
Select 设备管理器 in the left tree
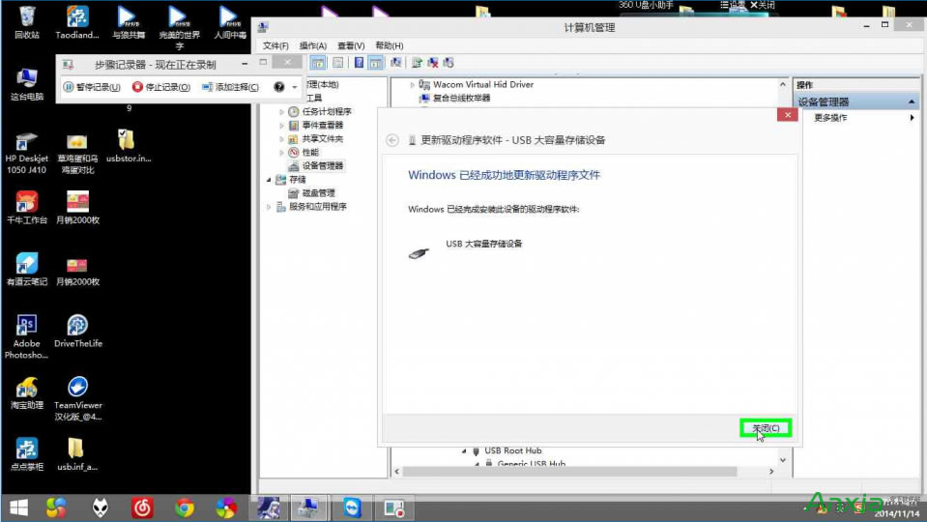(x=322, y=166)
